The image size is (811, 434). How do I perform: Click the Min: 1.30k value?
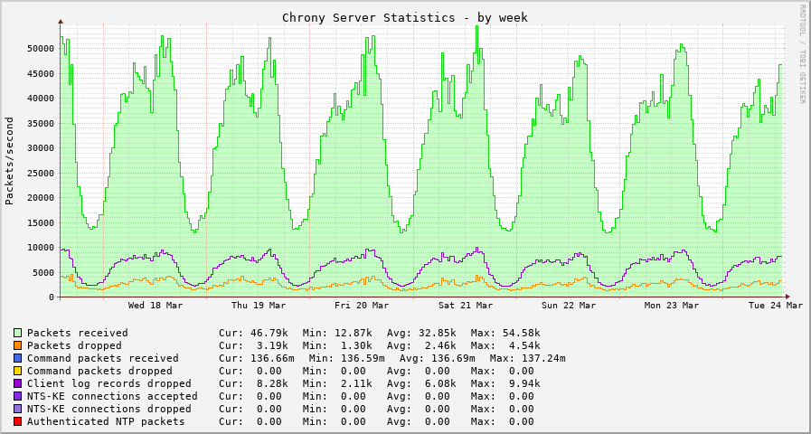click(x=337, y=345)
